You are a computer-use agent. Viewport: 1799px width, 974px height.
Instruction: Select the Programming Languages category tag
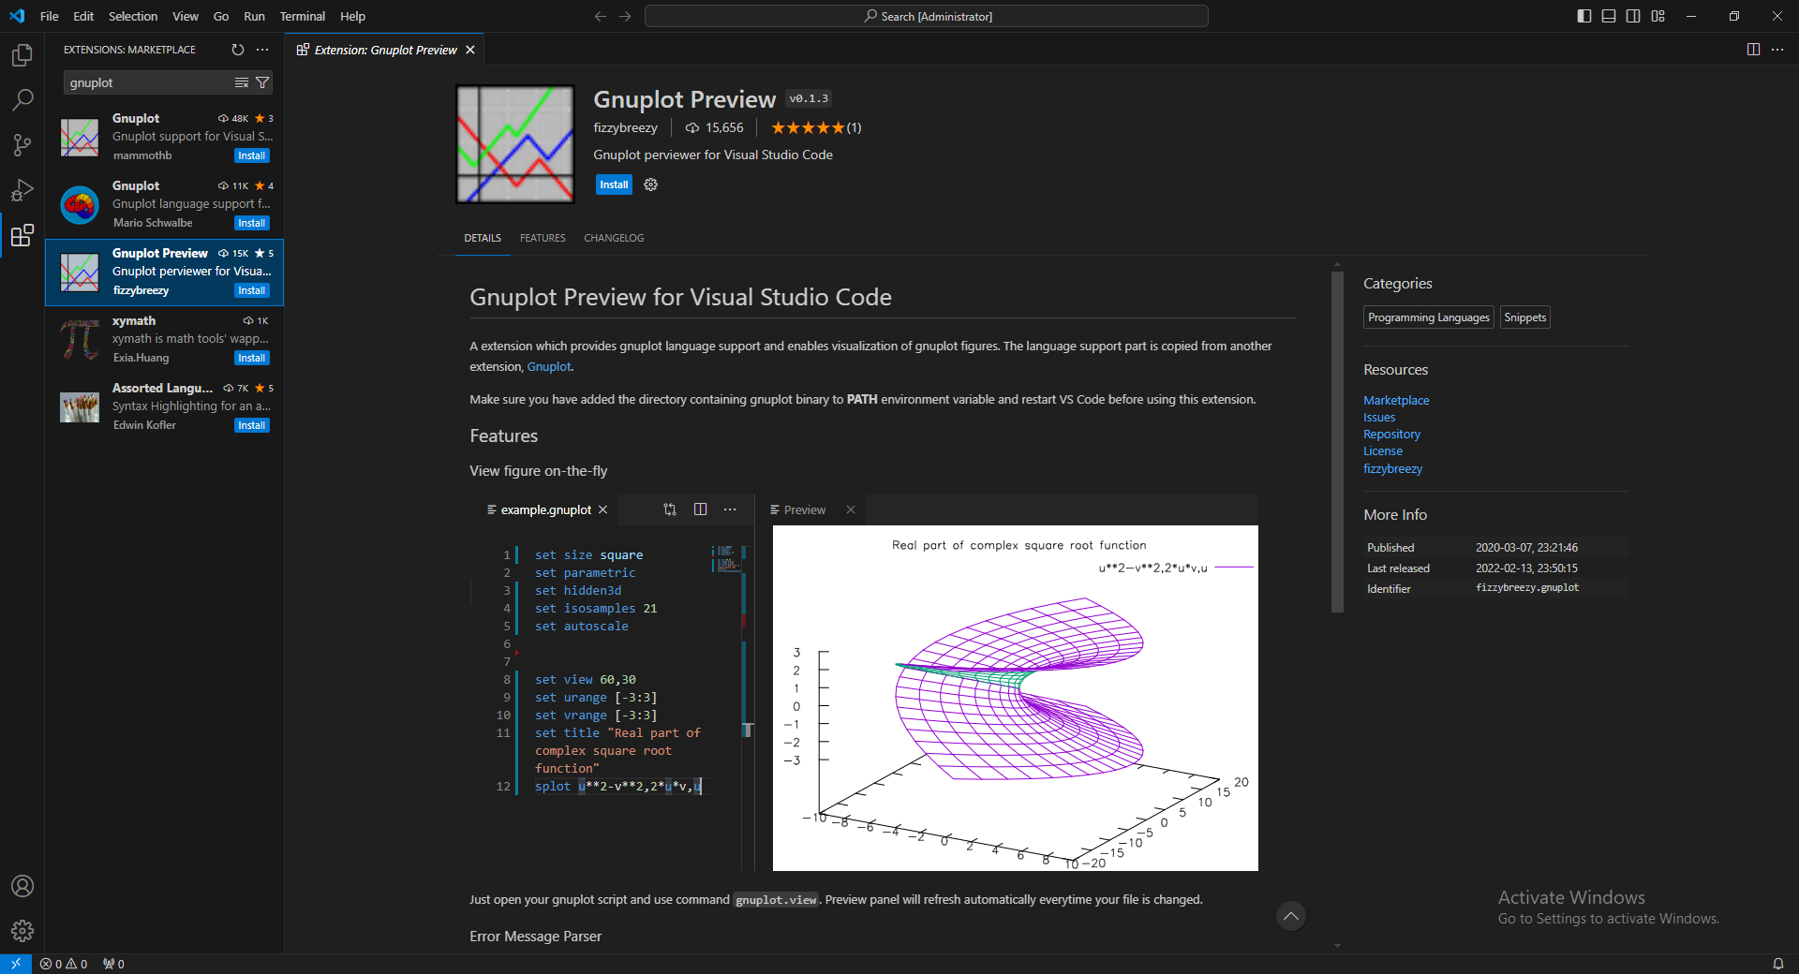point(1428,317)
